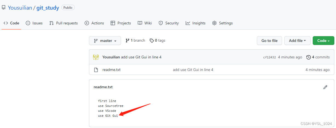Click readme.txt row's 4 minutes ago timestamp

318,70
